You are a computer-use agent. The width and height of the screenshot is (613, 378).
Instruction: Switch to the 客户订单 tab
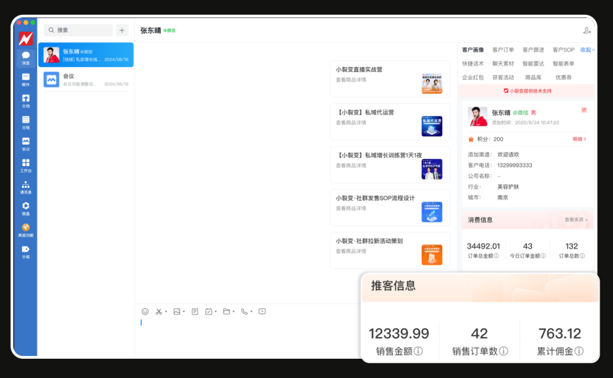[503, 50]
